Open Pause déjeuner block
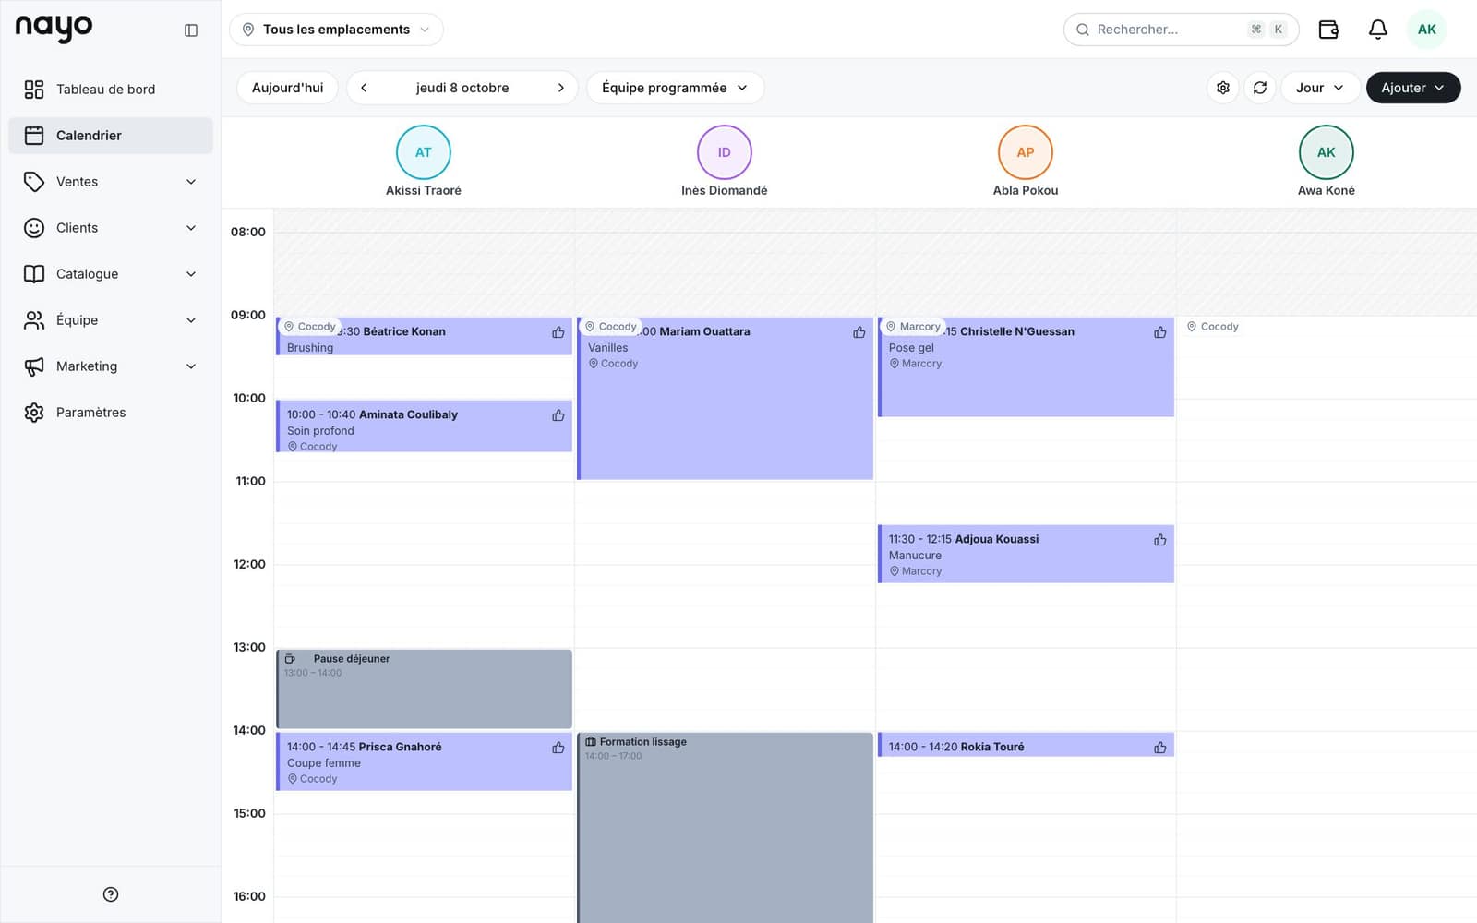The width and height of the screenshot is (1477, 923). click(x=424, y=689)
